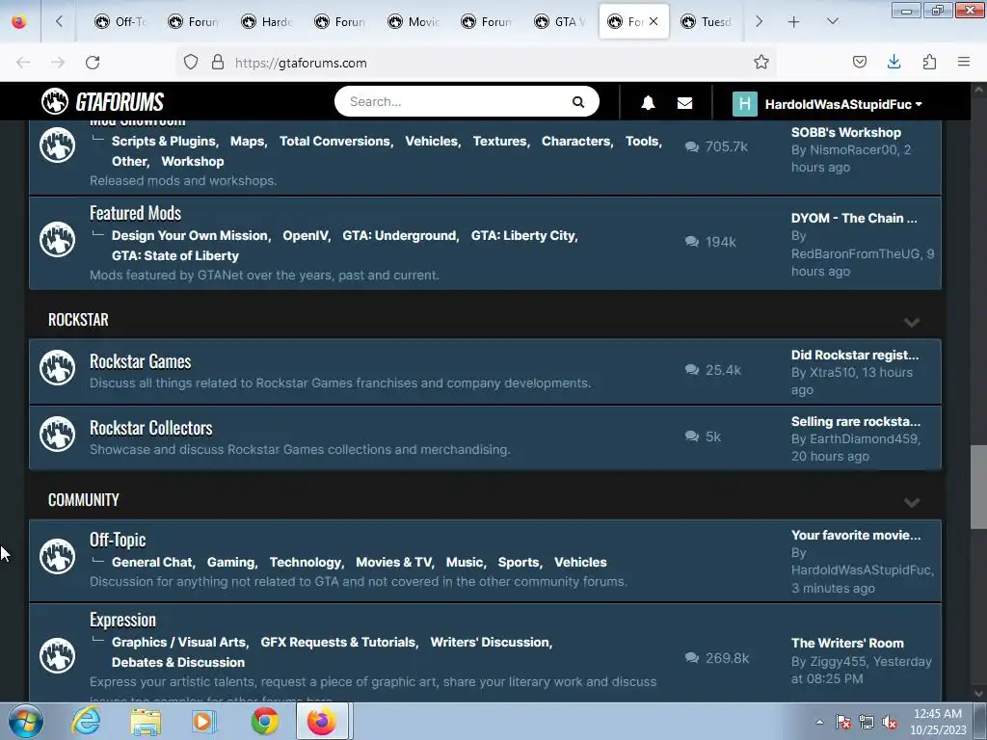
Task: Switch to the GTA V browser tab
Action: point(560,21)
